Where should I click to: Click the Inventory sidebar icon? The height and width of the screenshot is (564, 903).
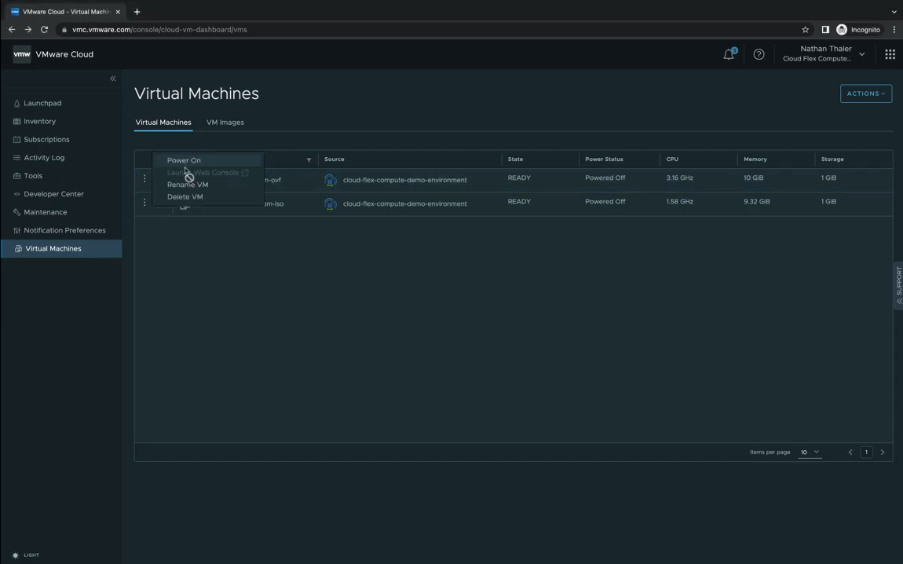coord(16,122)
